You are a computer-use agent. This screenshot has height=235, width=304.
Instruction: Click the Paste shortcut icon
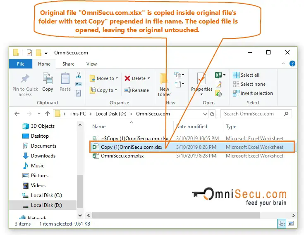click(78, 93)
